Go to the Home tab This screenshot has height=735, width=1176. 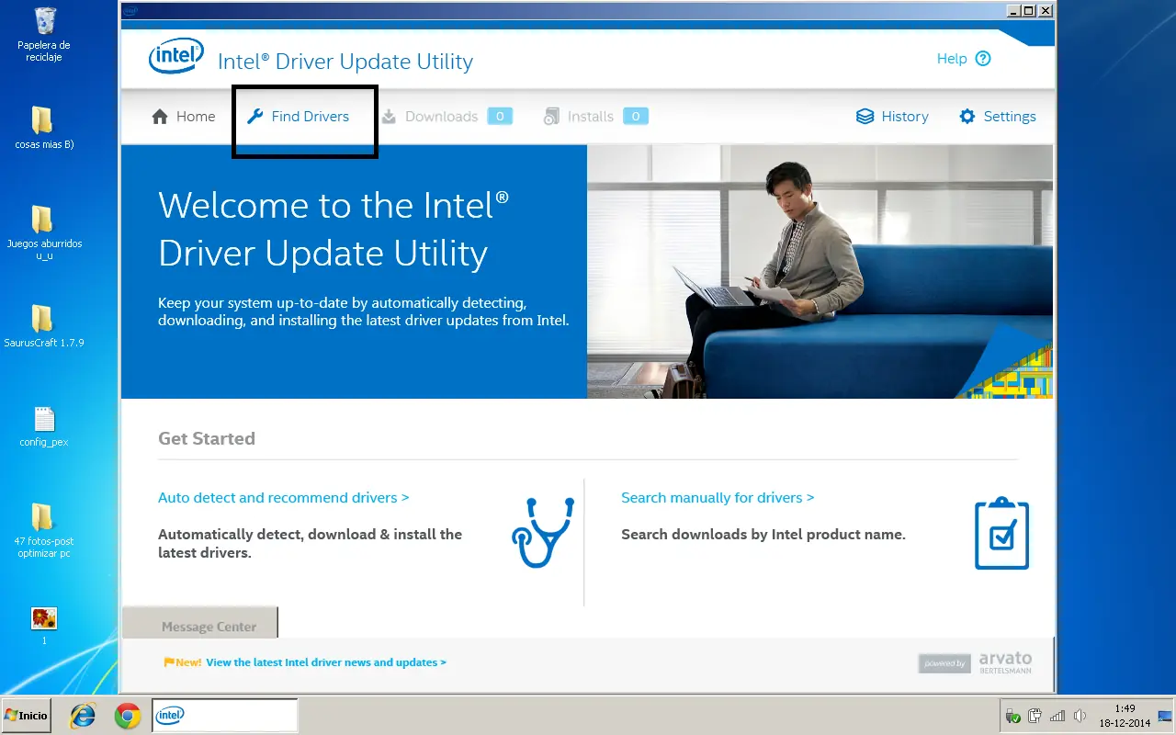tap(184, 117)
